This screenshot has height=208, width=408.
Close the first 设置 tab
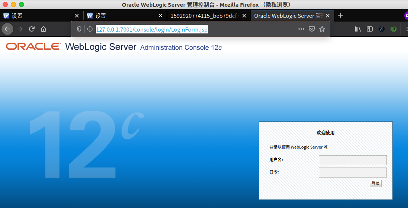point(77,16)
